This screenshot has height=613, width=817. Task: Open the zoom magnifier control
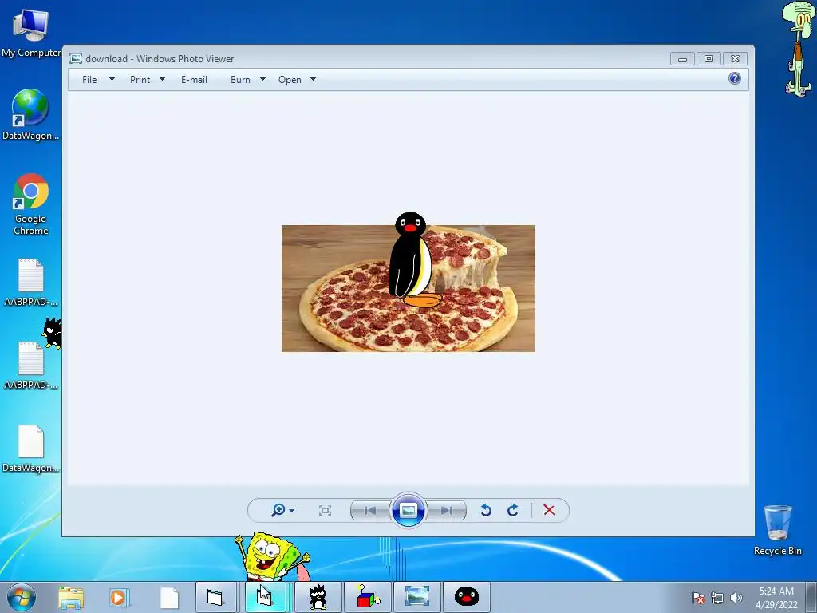[278, 510]
